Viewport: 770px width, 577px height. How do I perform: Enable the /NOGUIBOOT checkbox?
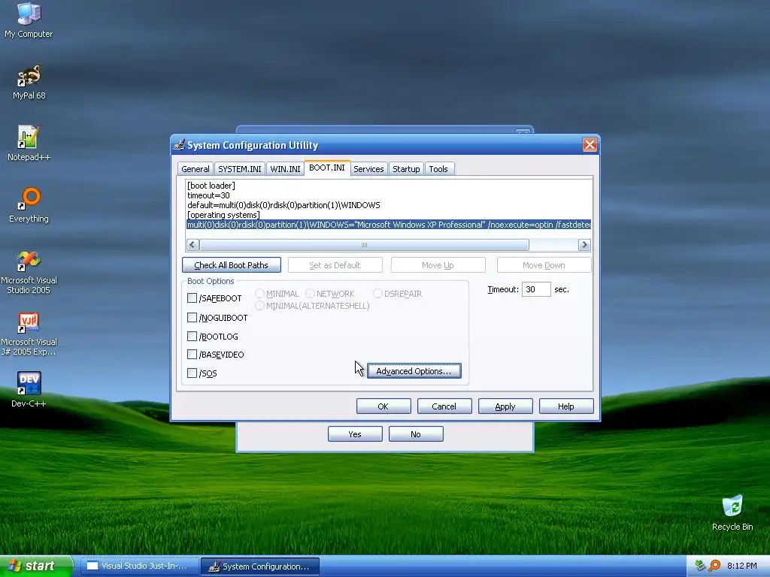click(192, 318)
